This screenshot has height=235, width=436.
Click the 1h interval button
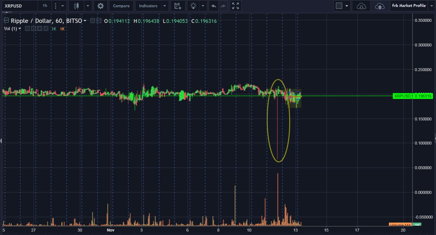click(45, 6)
